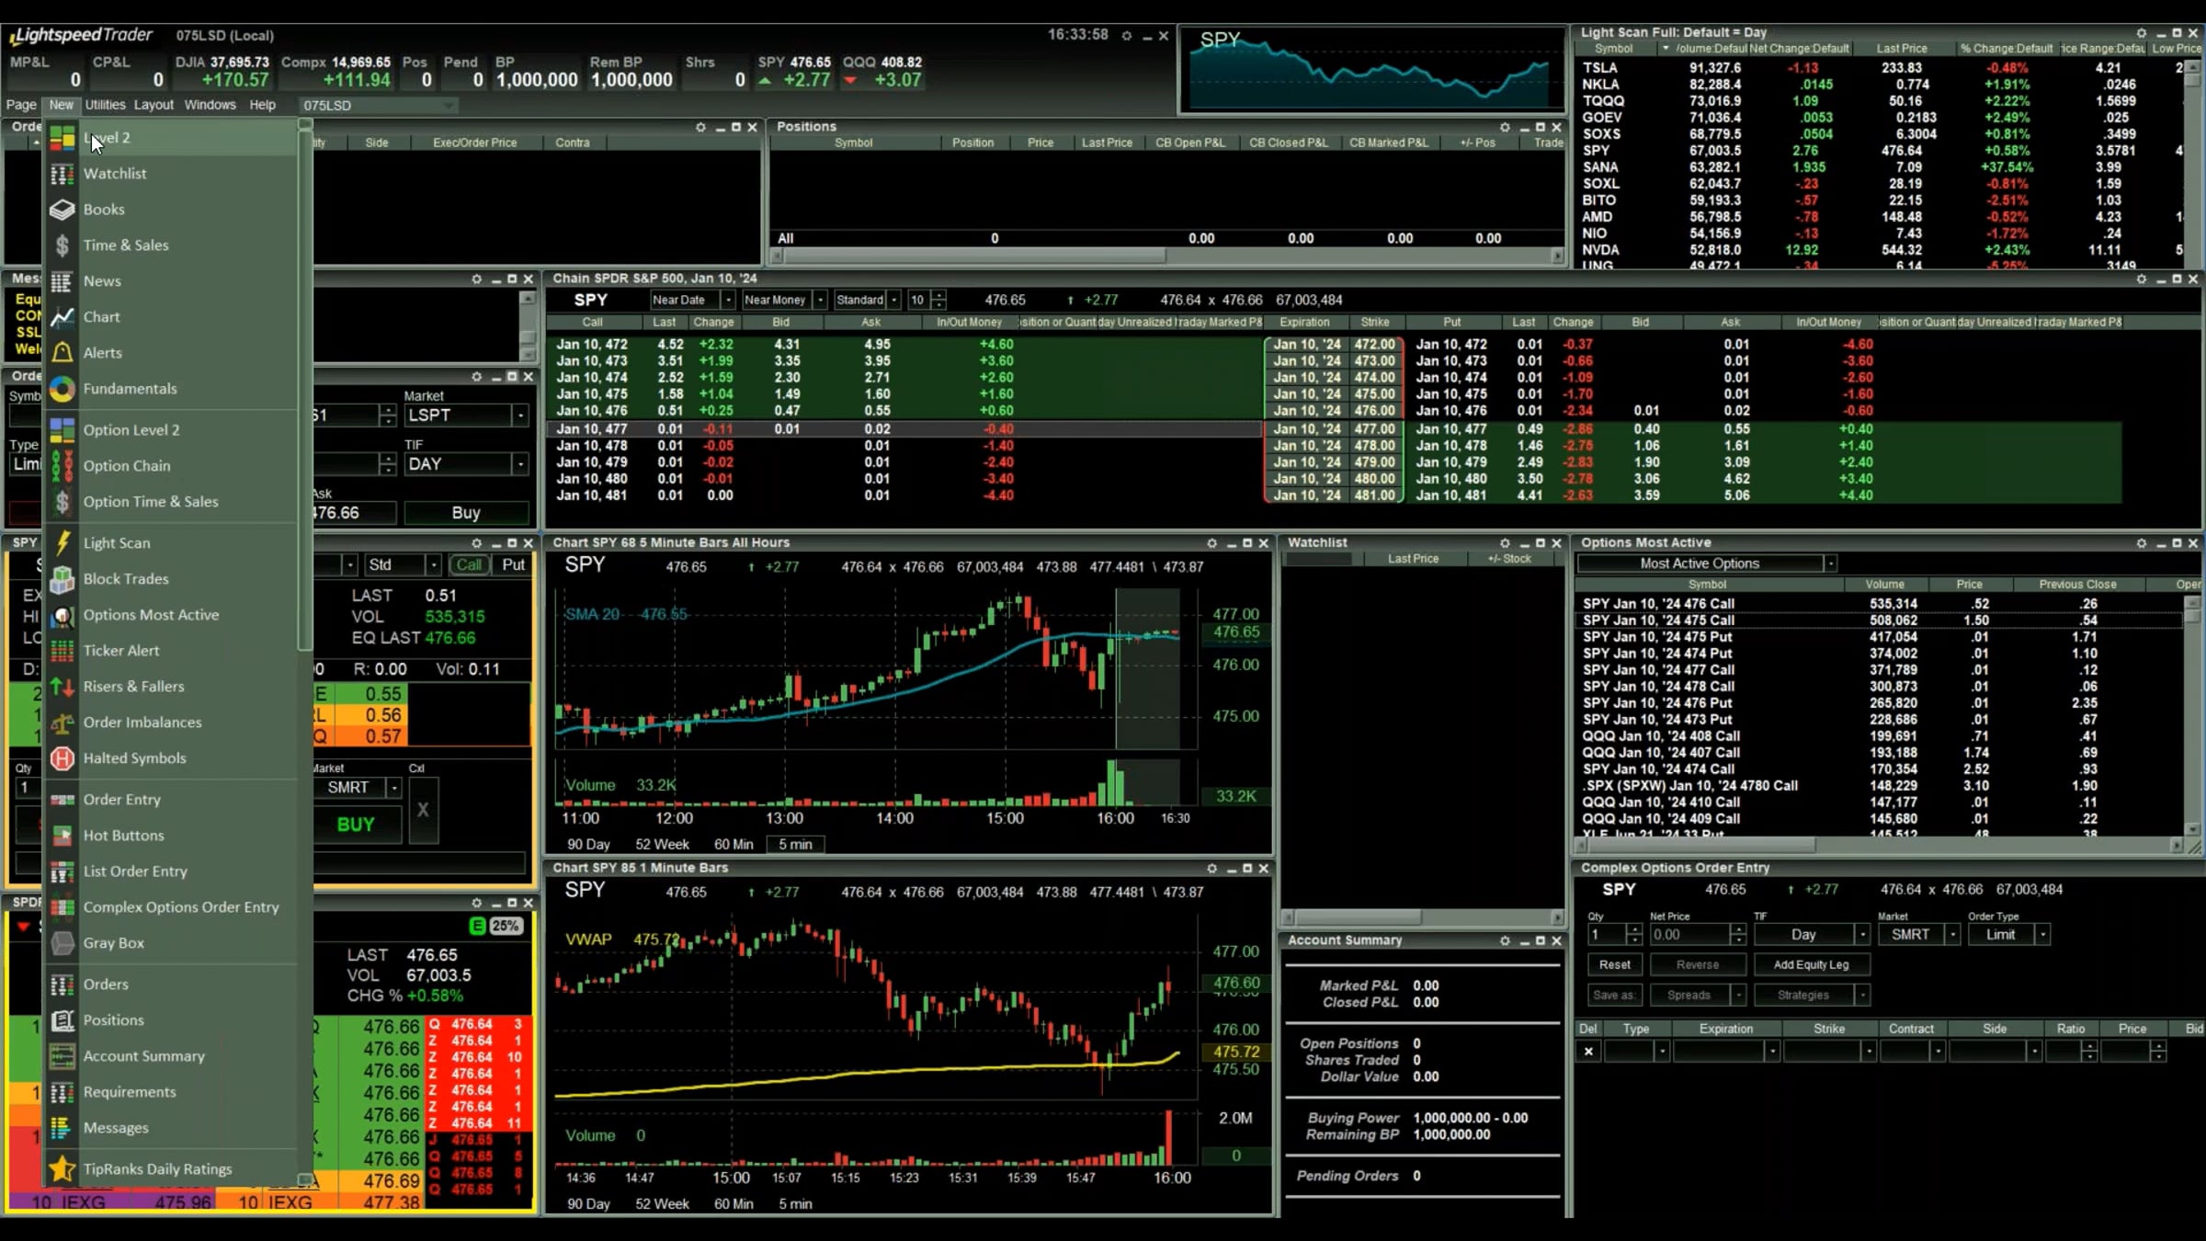Click the Halted Symbols icon
2206x1241 pixels.
[x=62, y=758]
